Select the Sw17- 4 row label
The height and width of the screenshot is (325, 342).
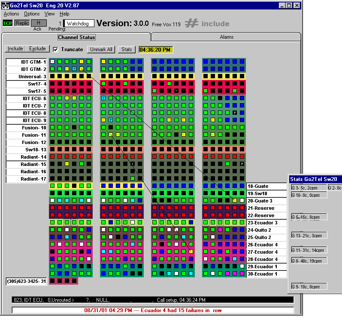pos(27,84)
